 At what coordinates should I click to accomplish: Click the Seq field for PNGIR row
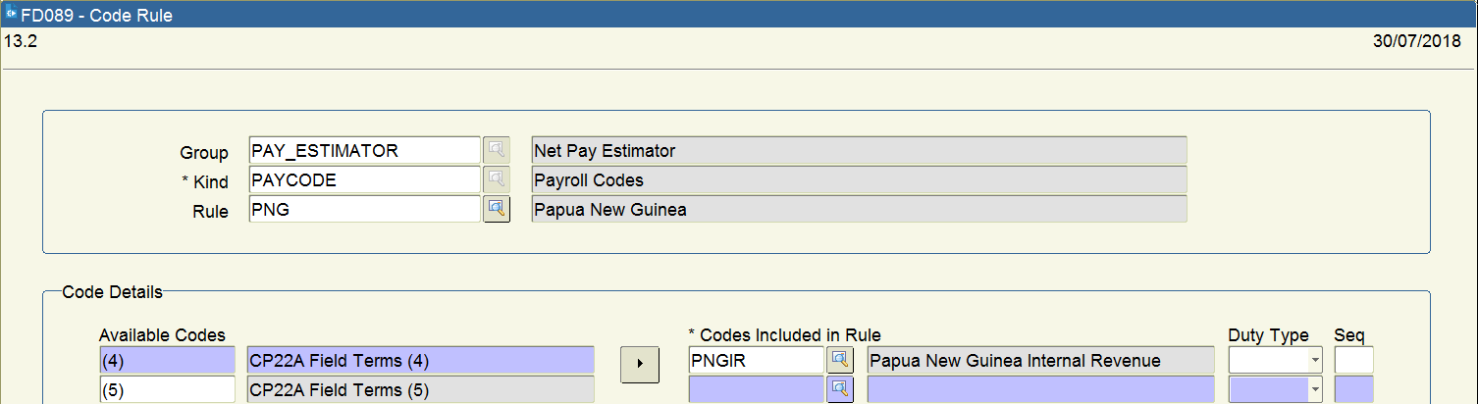click(x=1353, y=360)
